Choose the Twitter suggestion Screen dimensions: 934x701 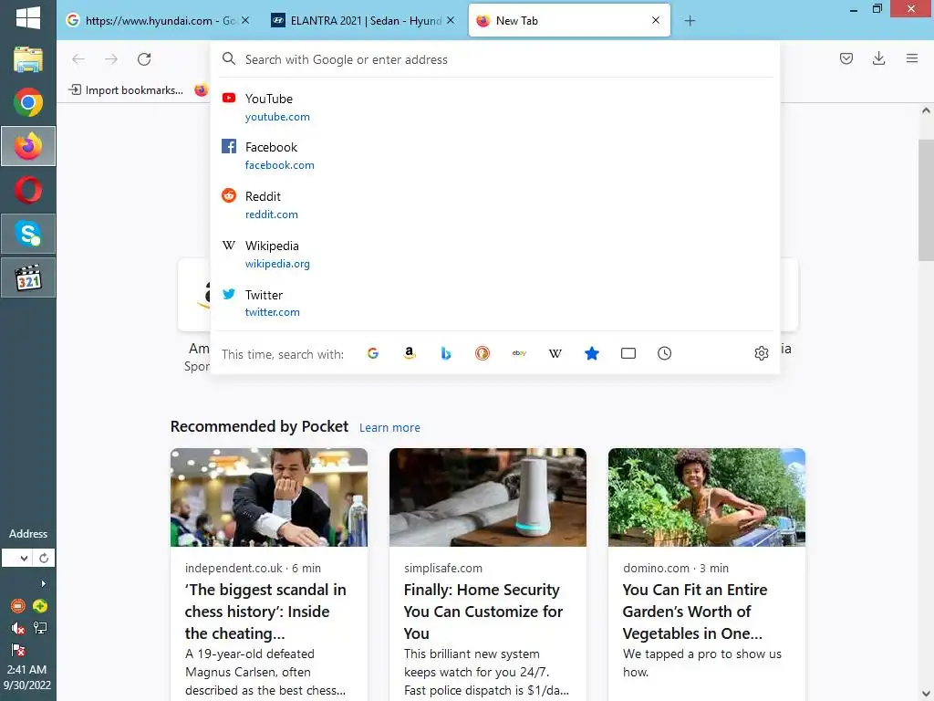[x=495, y=303]
